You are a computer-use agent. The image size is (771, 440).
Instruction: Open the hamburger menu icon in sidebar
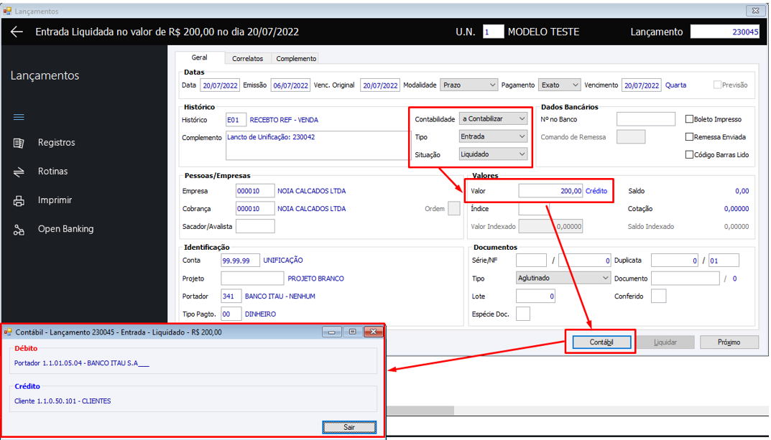(19, 117)
